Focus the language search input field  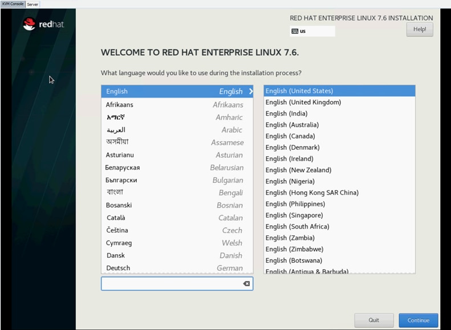point(177,284)
